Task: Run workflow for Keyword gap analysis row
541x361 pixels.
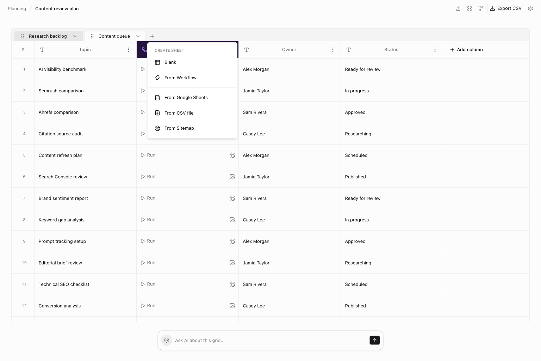Action: 148,220
